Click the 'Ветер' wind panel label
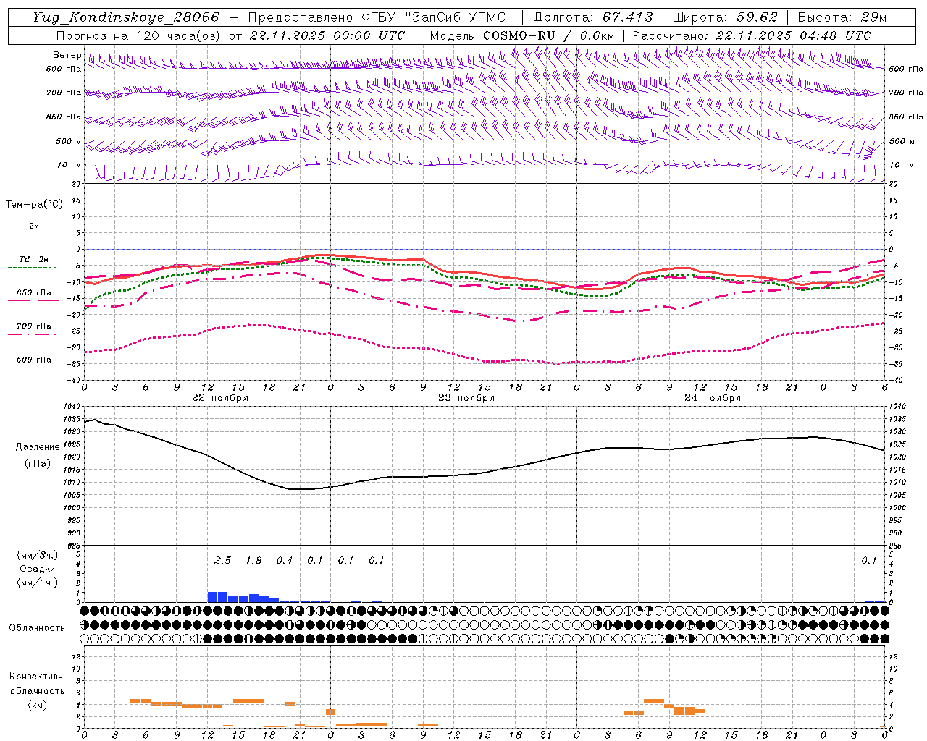The width and height of the screenshot is (927, 741). coord(67,55)
